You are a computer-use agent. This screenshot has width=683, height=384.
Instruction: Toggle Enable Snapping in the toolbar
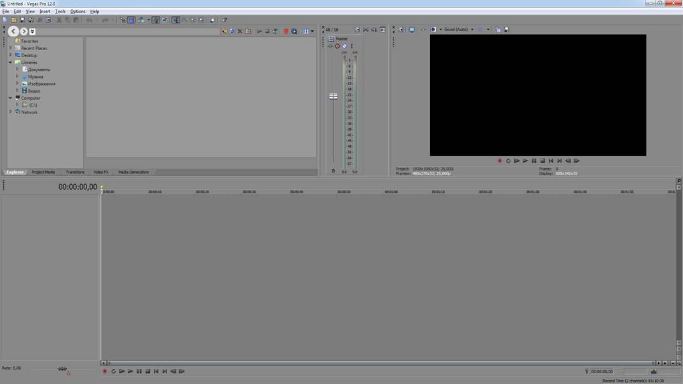coord(123,20)
